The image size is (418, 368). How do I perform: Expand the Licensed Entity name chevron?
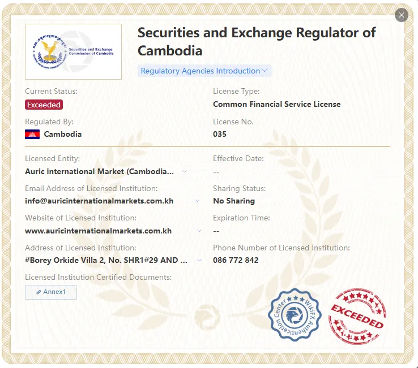coord(185,171)
